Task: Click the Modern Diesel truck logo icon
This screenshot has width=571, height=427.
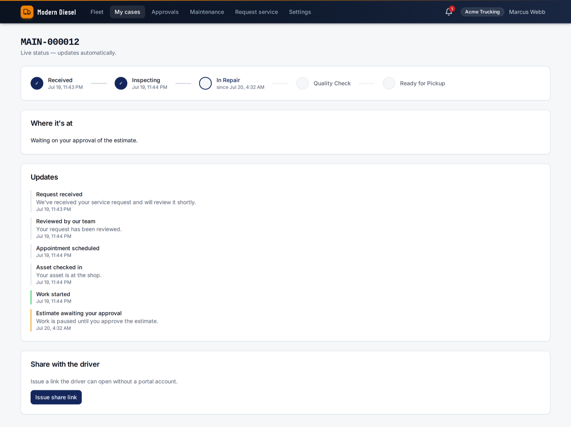Action: (27, 12)
